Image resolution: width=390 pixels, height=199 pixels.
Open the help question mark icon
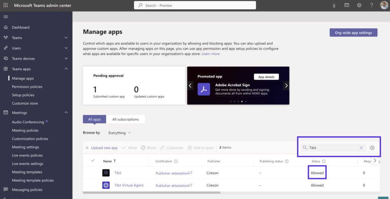[x=372, y=5]
